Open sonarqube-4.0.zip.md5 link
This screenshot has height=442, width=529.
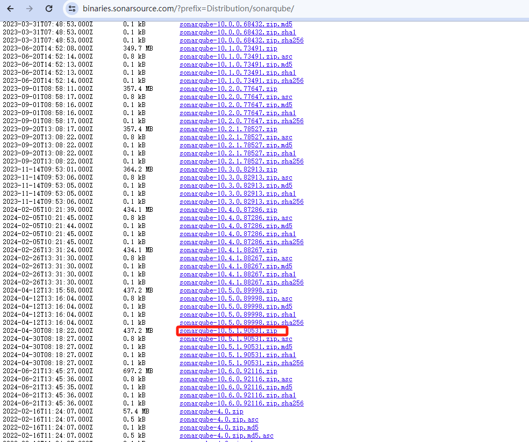coord(219,428)
